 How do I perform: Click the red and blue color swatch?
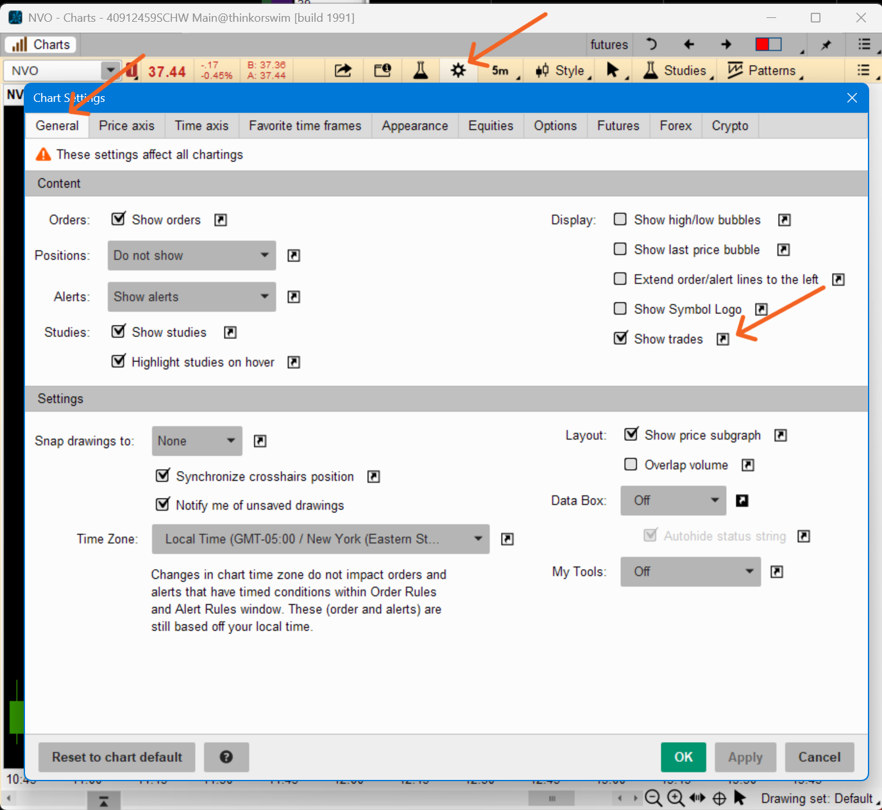pyautogui.click(x=768, y=44)
